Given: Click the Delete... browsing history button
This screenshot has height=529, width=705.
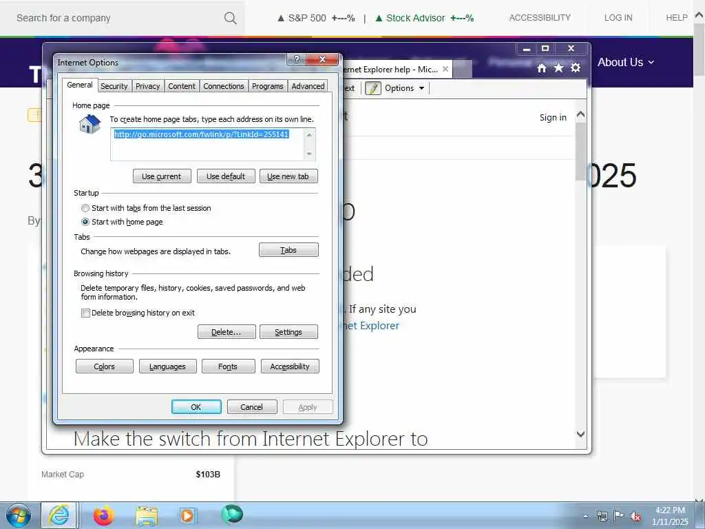Looking at the screenshot, I should [x=226, y=332].
